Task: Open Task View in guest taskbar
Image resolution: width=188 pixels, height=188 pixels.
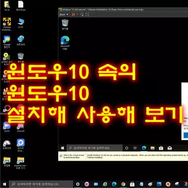Action: tap(135, 148)
